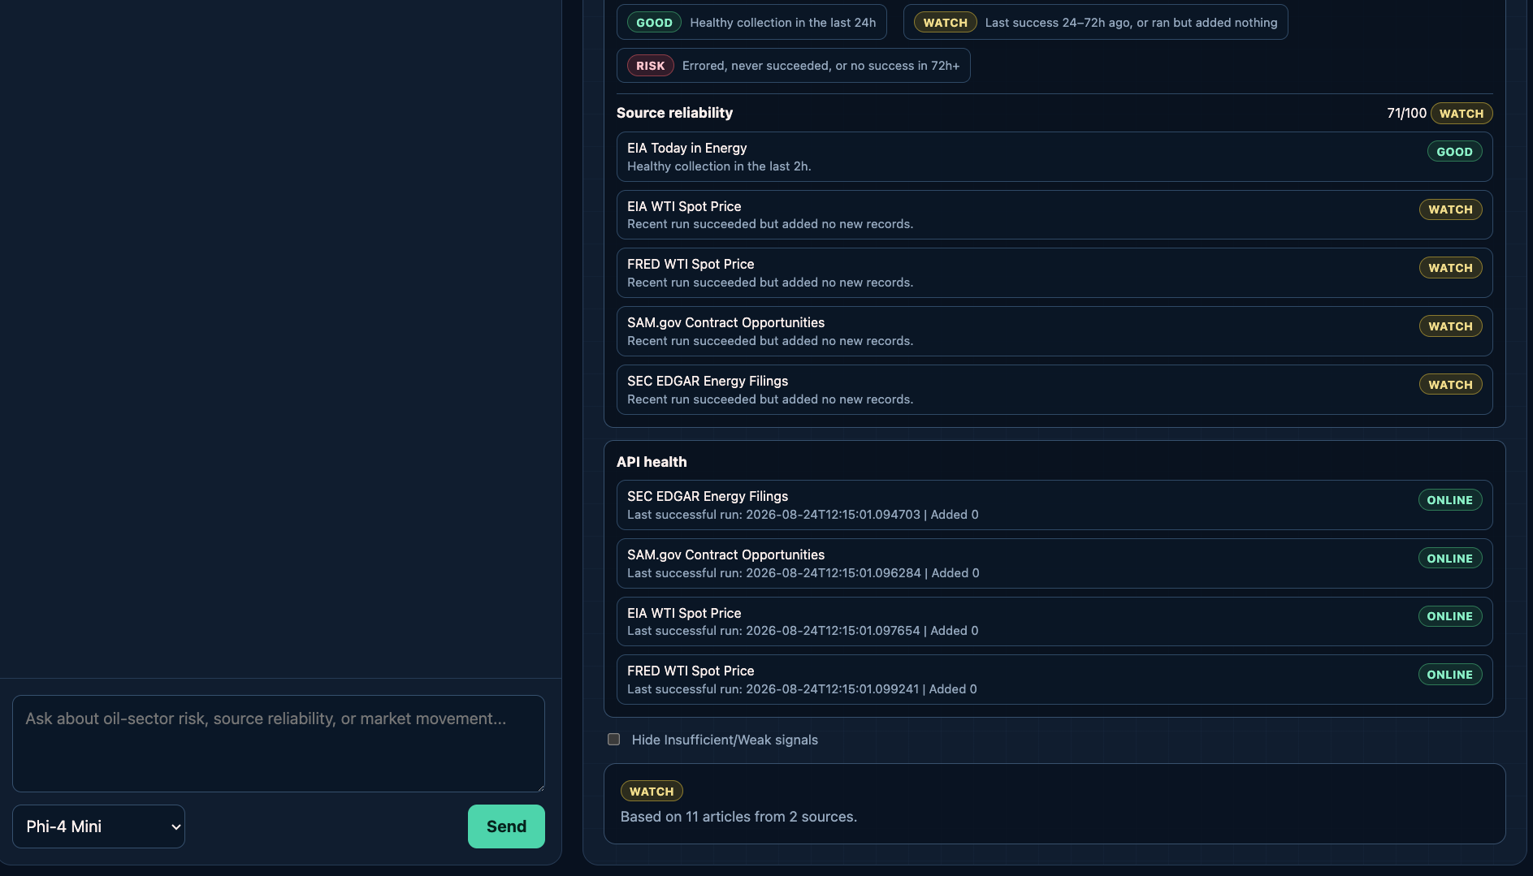Select EIA WTI Spot Price in Source reliability

click(x=1054, y=215)
